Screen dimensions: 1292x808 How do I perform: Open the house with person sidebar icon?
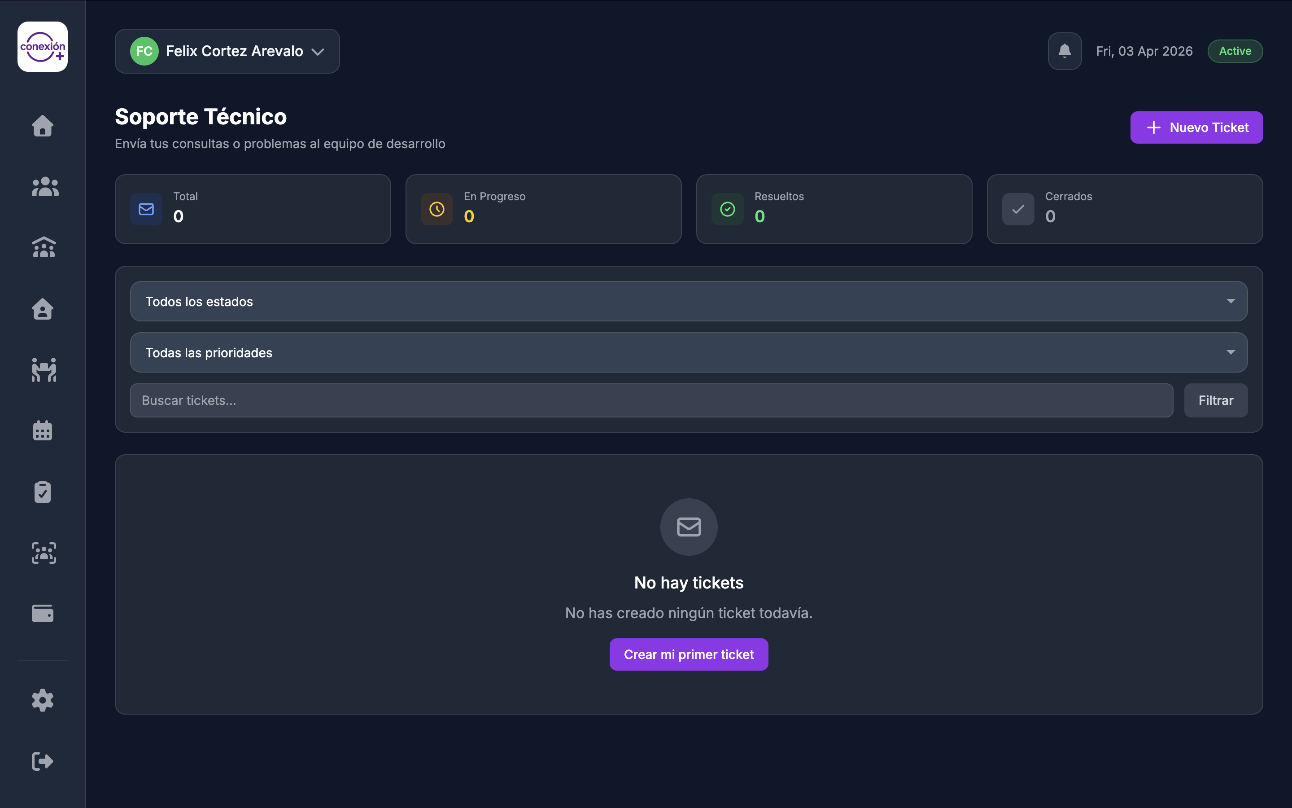(x=43, y=309)
